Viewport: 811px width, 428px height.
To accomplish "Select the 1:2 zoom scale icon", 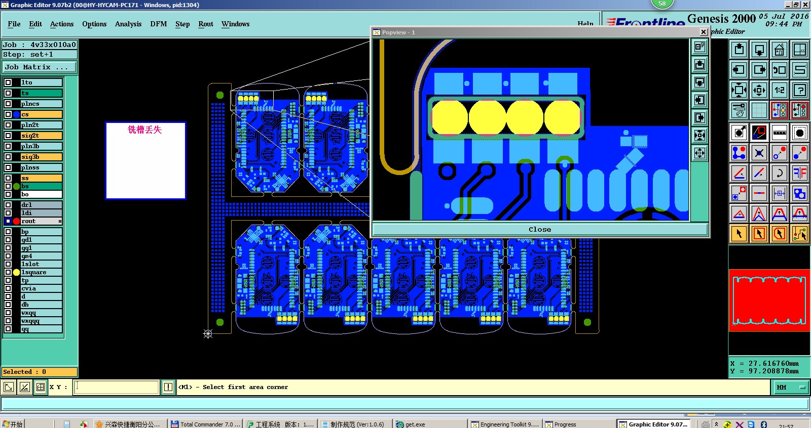I will [x=779, y=90].
